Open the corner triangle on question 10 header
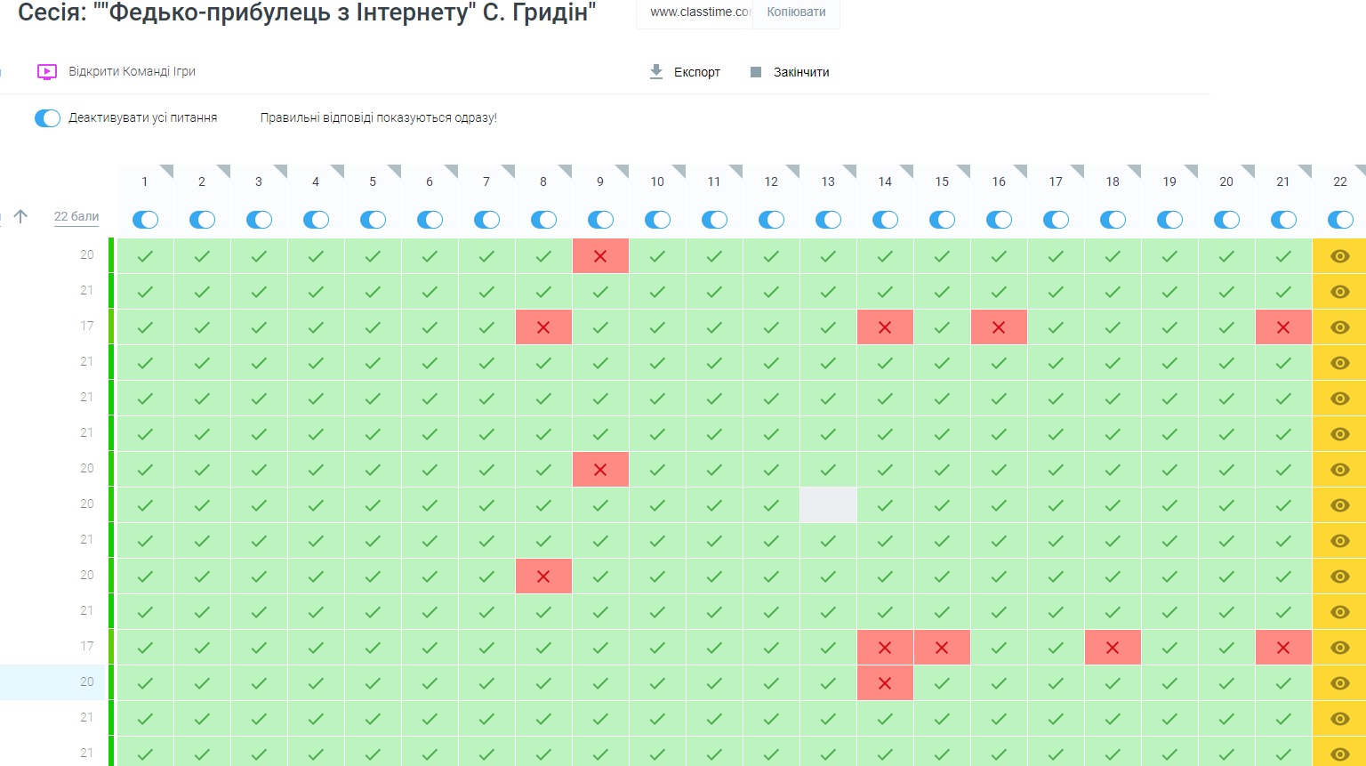The height and width of the screenshot is (766, 1366). point(679,170)
